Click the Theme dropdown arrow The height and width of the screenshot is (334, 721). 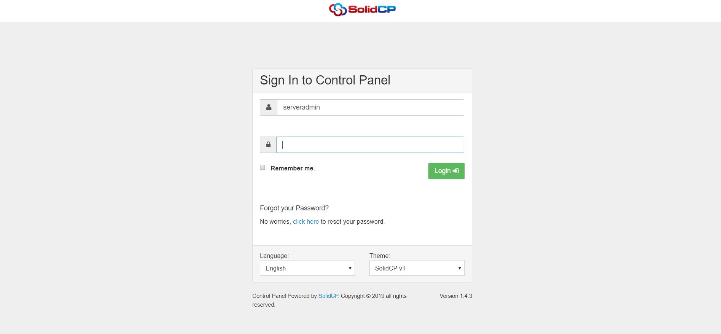(460, 268)
